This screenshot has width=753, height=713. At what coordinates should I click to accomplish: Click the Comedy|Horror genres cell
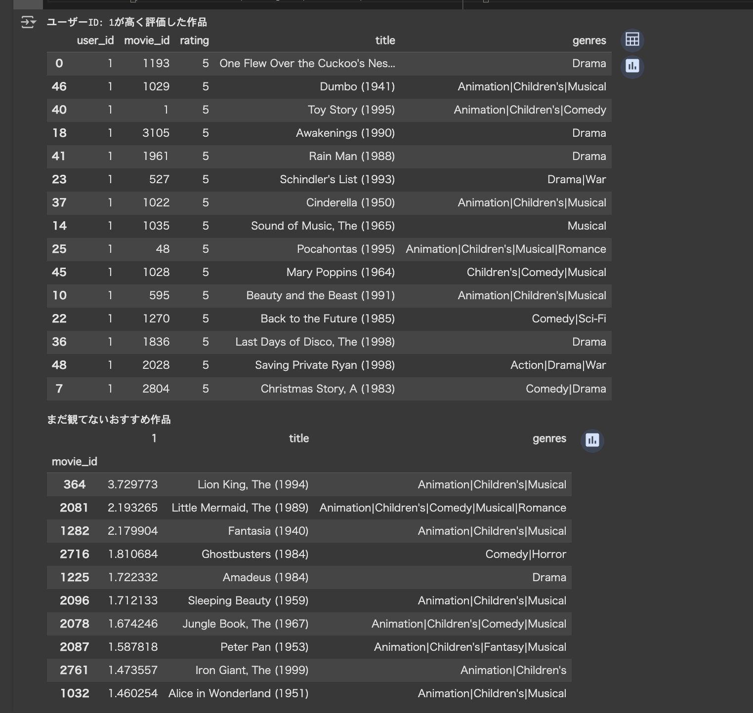click(x=526, y=554)
